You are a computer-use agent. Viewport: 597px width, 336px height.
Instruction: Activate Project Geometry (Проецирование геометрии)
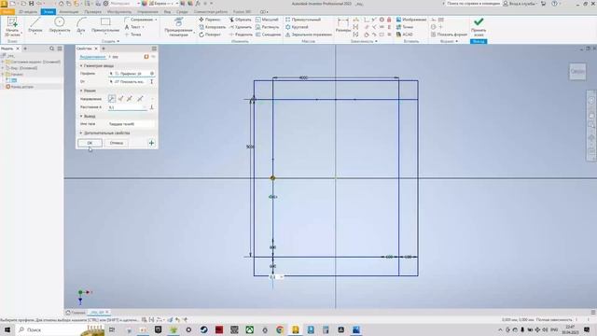[178, 27]
